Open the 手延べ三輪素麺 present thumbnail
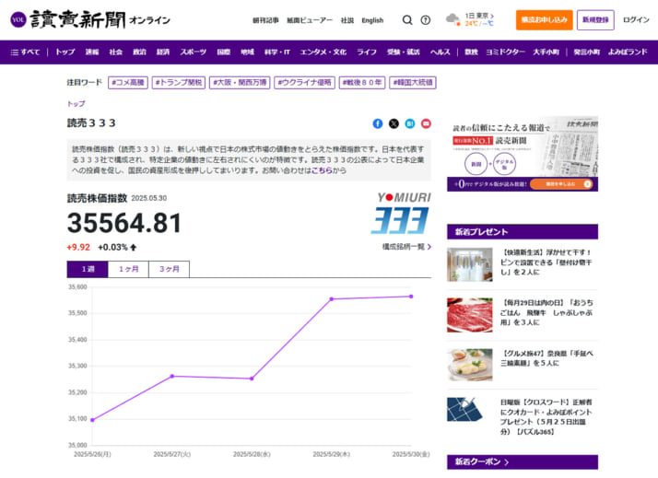658x478 pixels. pyautogui.click(x=470, y=365)
